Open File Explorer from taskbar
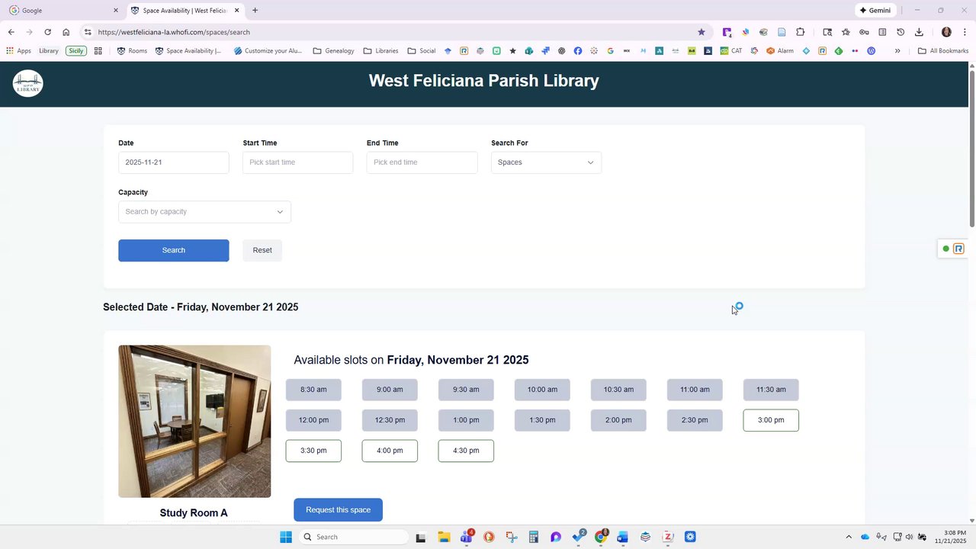Screen dimensions: 976x549 pos(444,537)
